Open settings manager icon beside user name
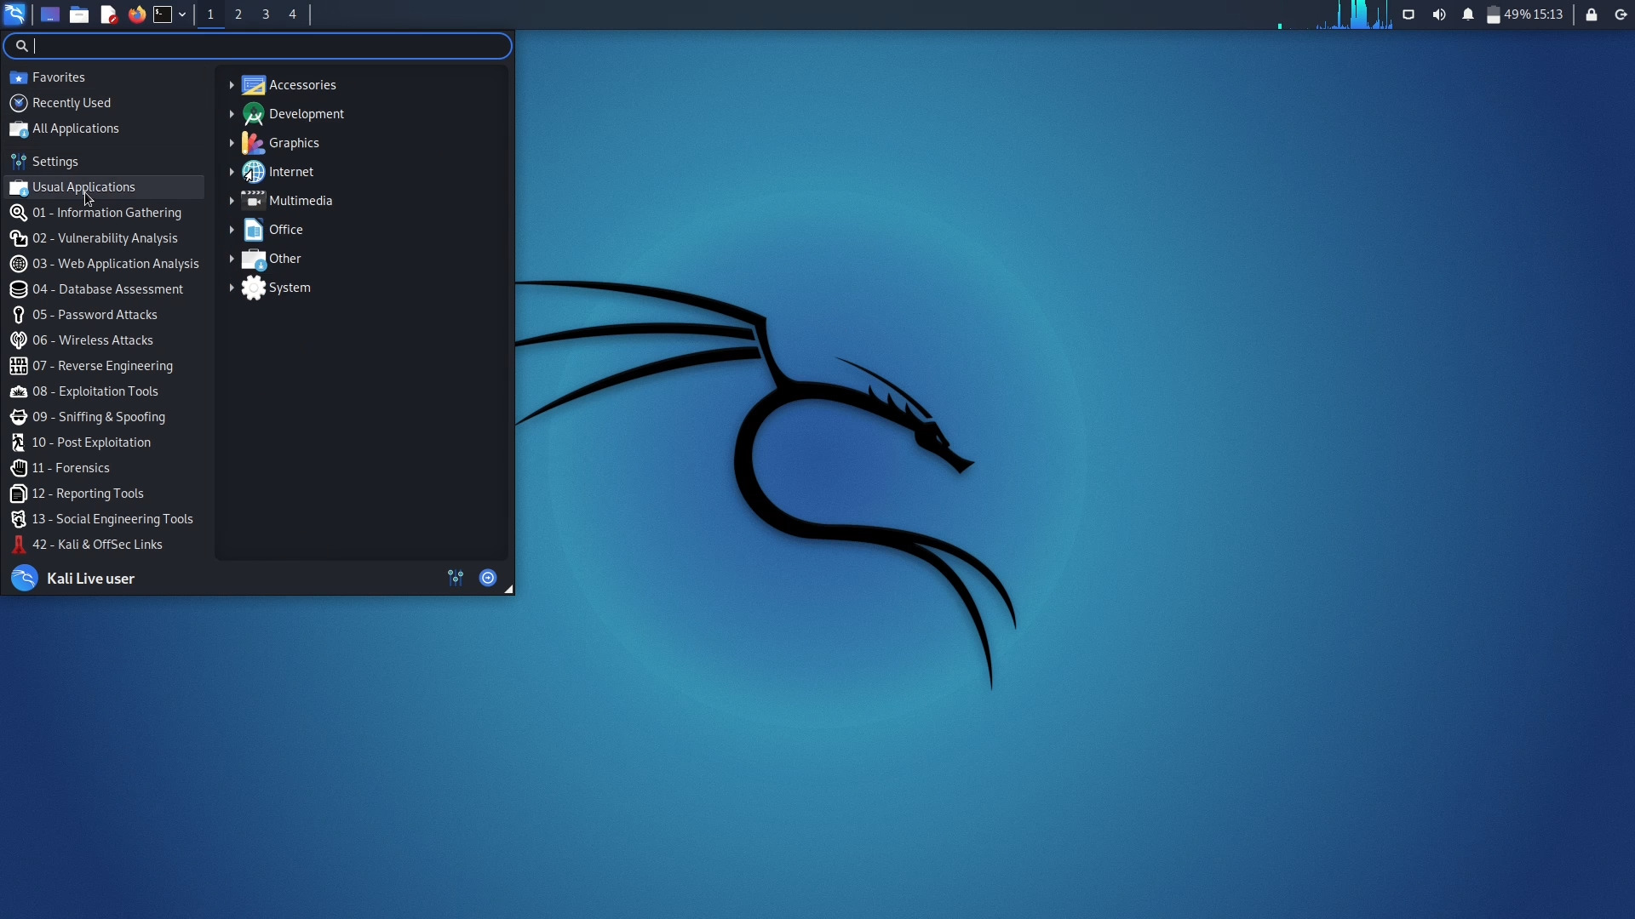 pyautogui.click(x=456, y=579)
